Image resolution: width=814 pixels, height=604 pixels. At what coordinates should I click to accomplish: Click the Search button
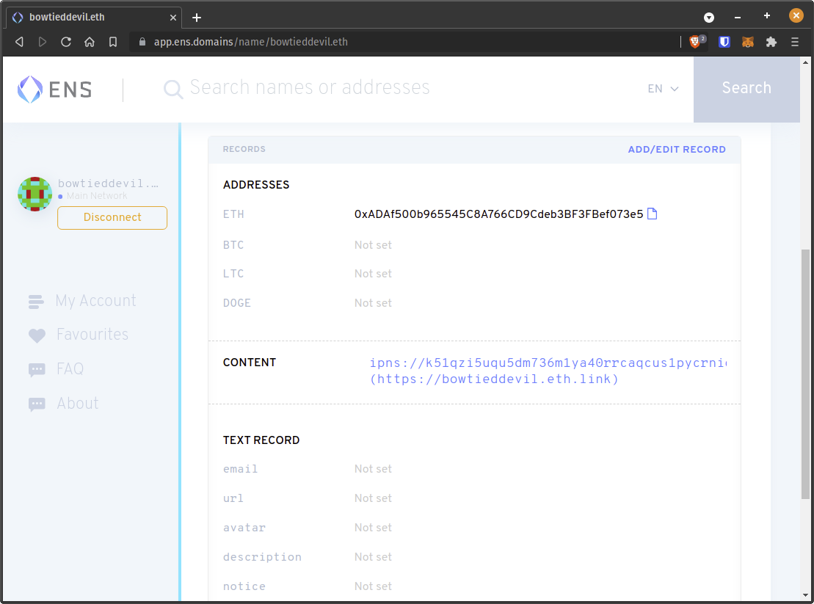pyautogui.click(x=746, y=90)
